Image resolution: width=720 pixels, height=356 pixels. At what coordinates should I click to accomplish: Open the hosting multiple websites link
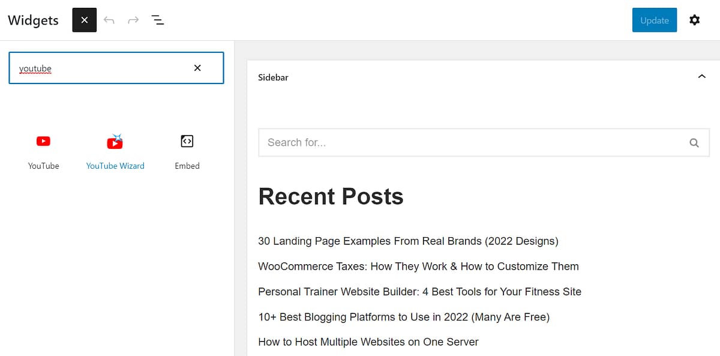(368, 342)
